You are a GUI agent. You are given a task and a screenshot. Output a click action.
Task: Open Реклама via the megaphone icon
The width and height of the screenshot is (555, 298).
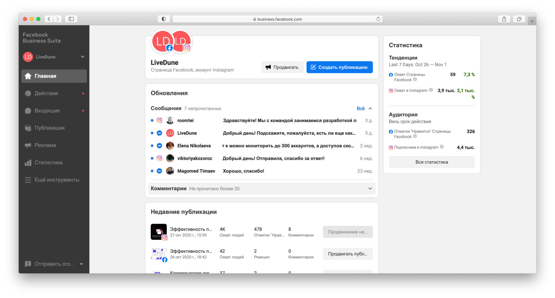click(x=28, y=145)
